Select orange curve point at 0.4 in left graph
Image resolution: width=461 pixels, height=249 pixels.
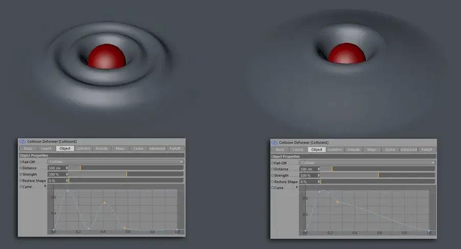point(104,203)
